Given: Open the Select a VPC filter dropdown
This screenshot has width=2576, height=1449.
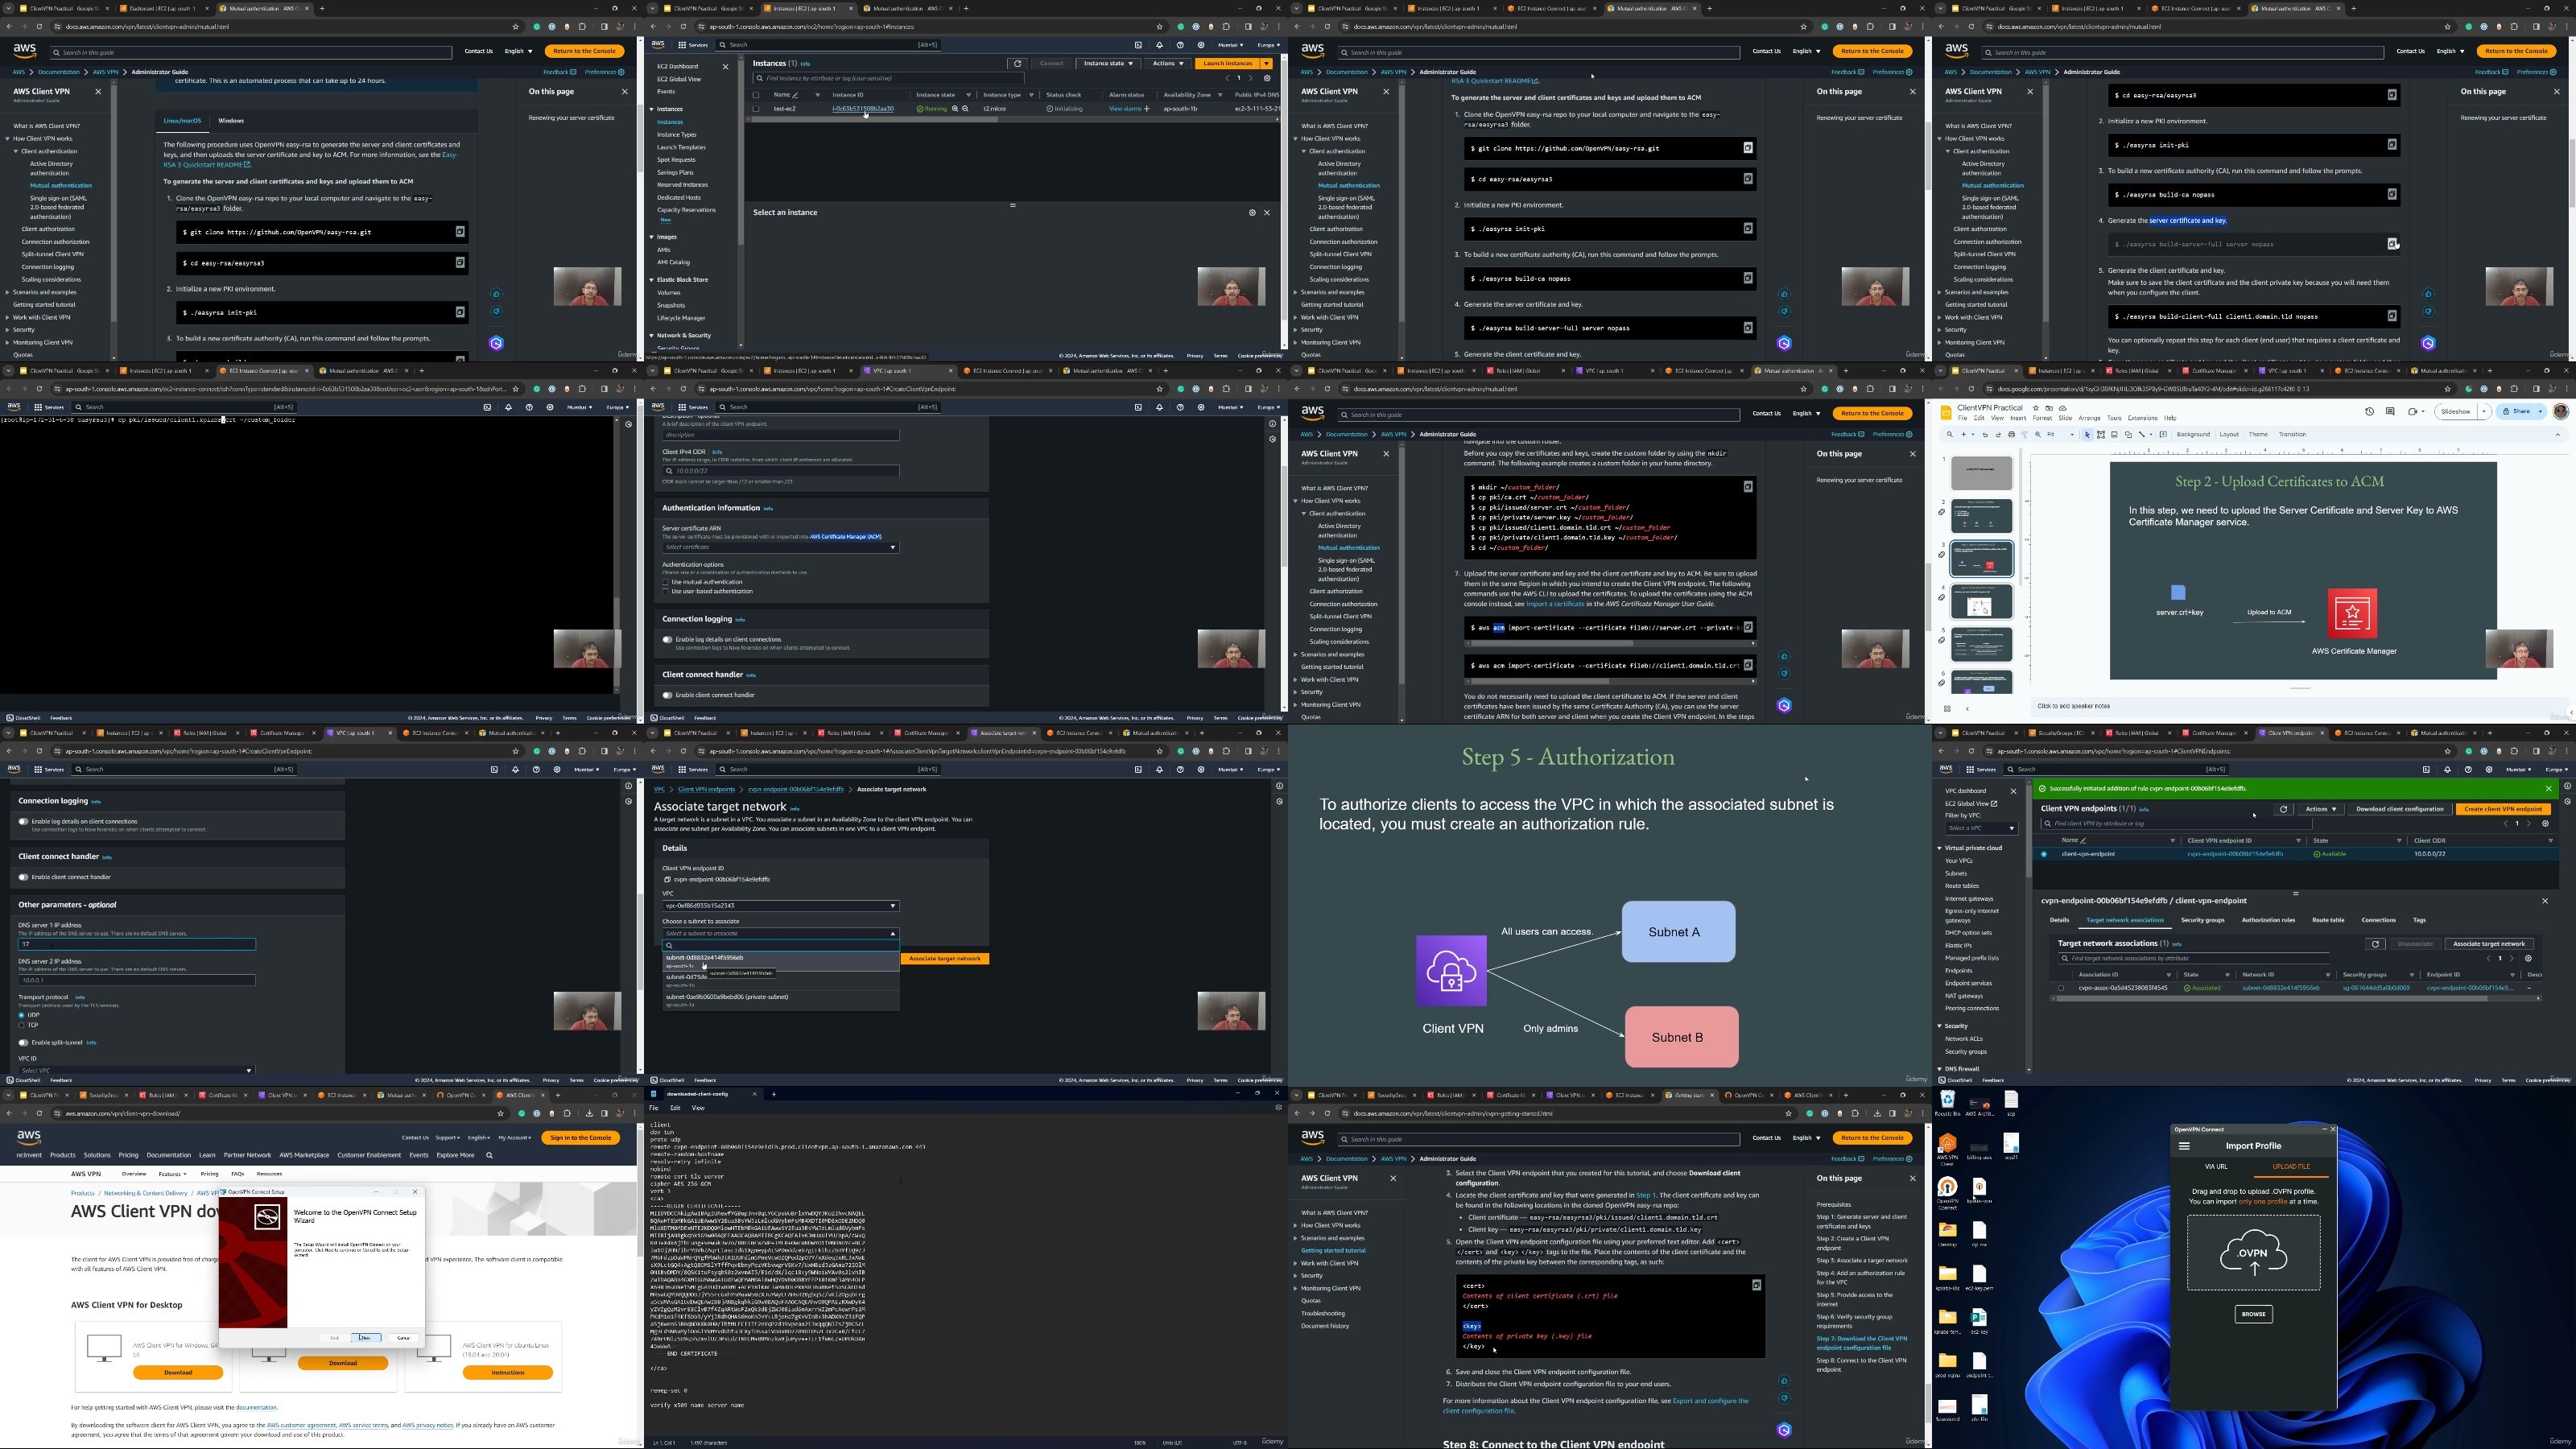Looking at the screenshot, I should tap(1980, 828).
